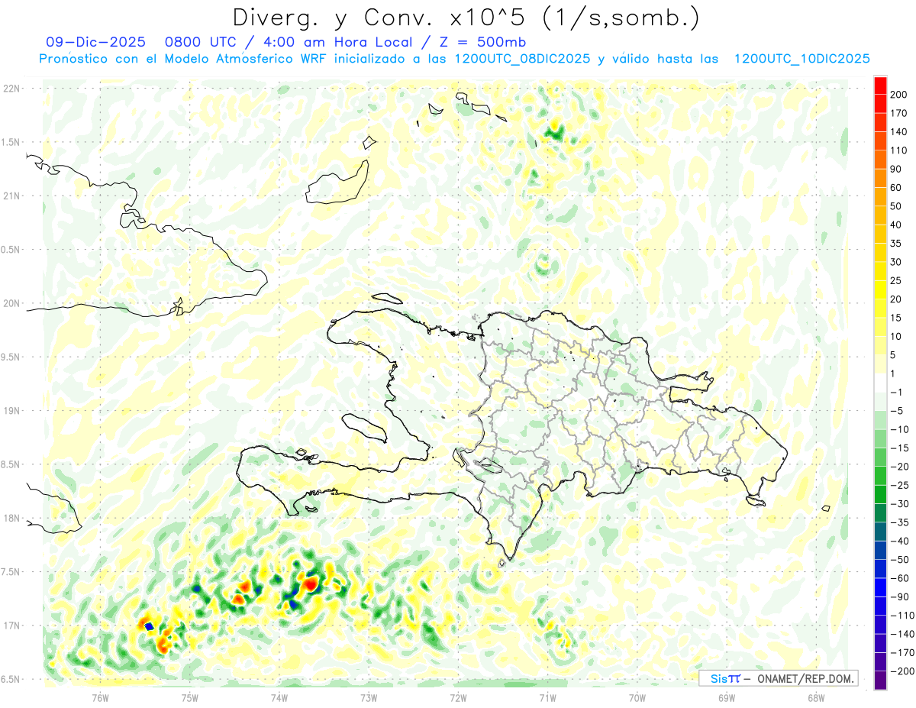Click the color scale value '35'
Image resolution: width=916 pixels, height=708 pixels.
pyautogui.click(x=897, y=244)
